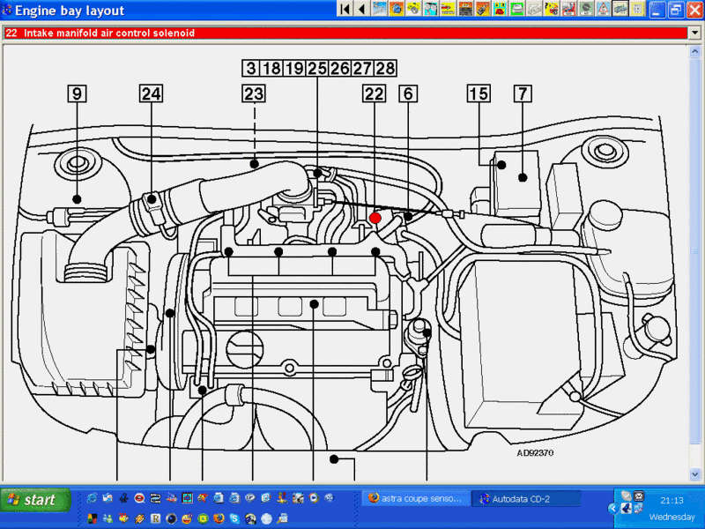Click the warning triangle icon in the toolbar
Image resolution: width=705 pixels, height=529 pixels.
click(602, 9)
